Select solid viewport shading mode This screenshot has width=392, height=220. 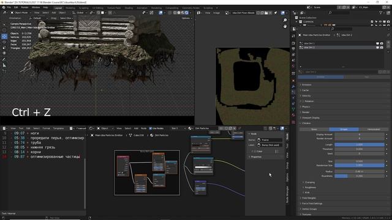pyautogui.click(x=178, y=12)
